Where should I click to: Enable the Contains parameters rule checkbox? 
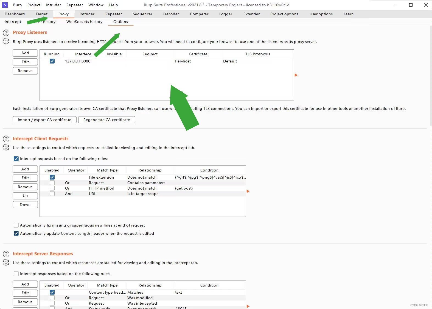coord(52,183)
